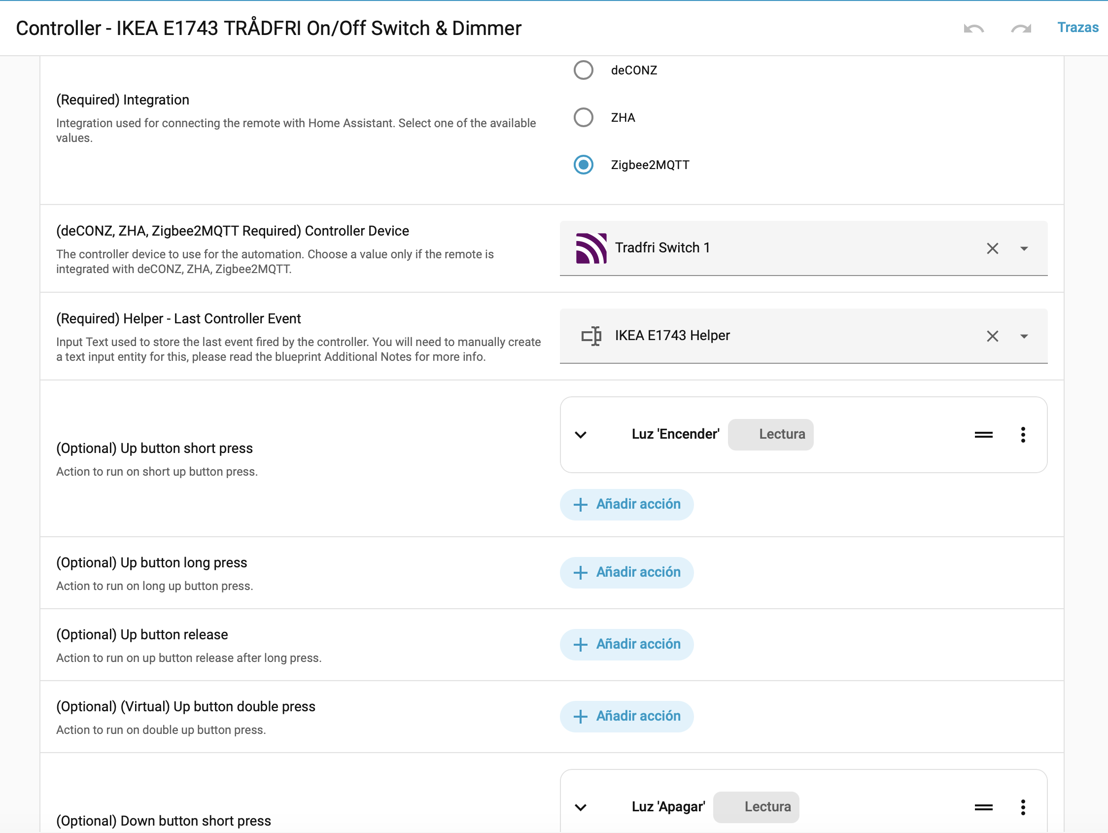
Task: Click drag handle of Luz 'Encender' action
Action: (983, 435)
